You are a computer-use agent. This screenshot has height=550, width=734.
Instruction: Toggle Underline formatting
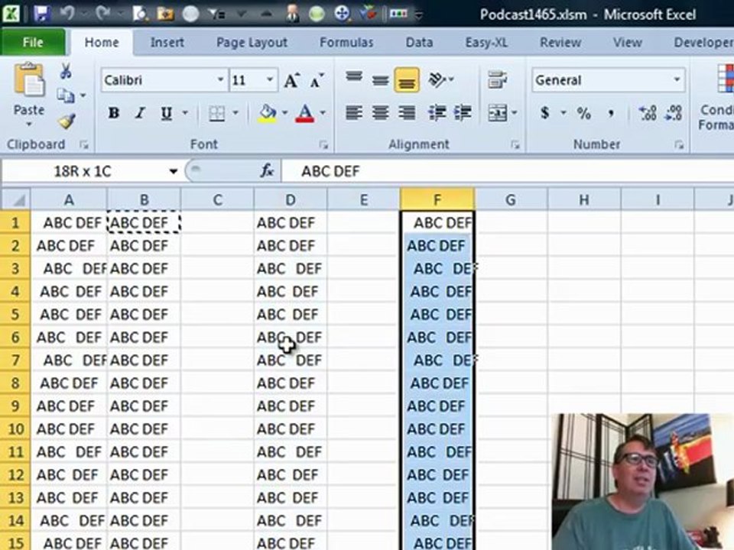pos(166,113)
